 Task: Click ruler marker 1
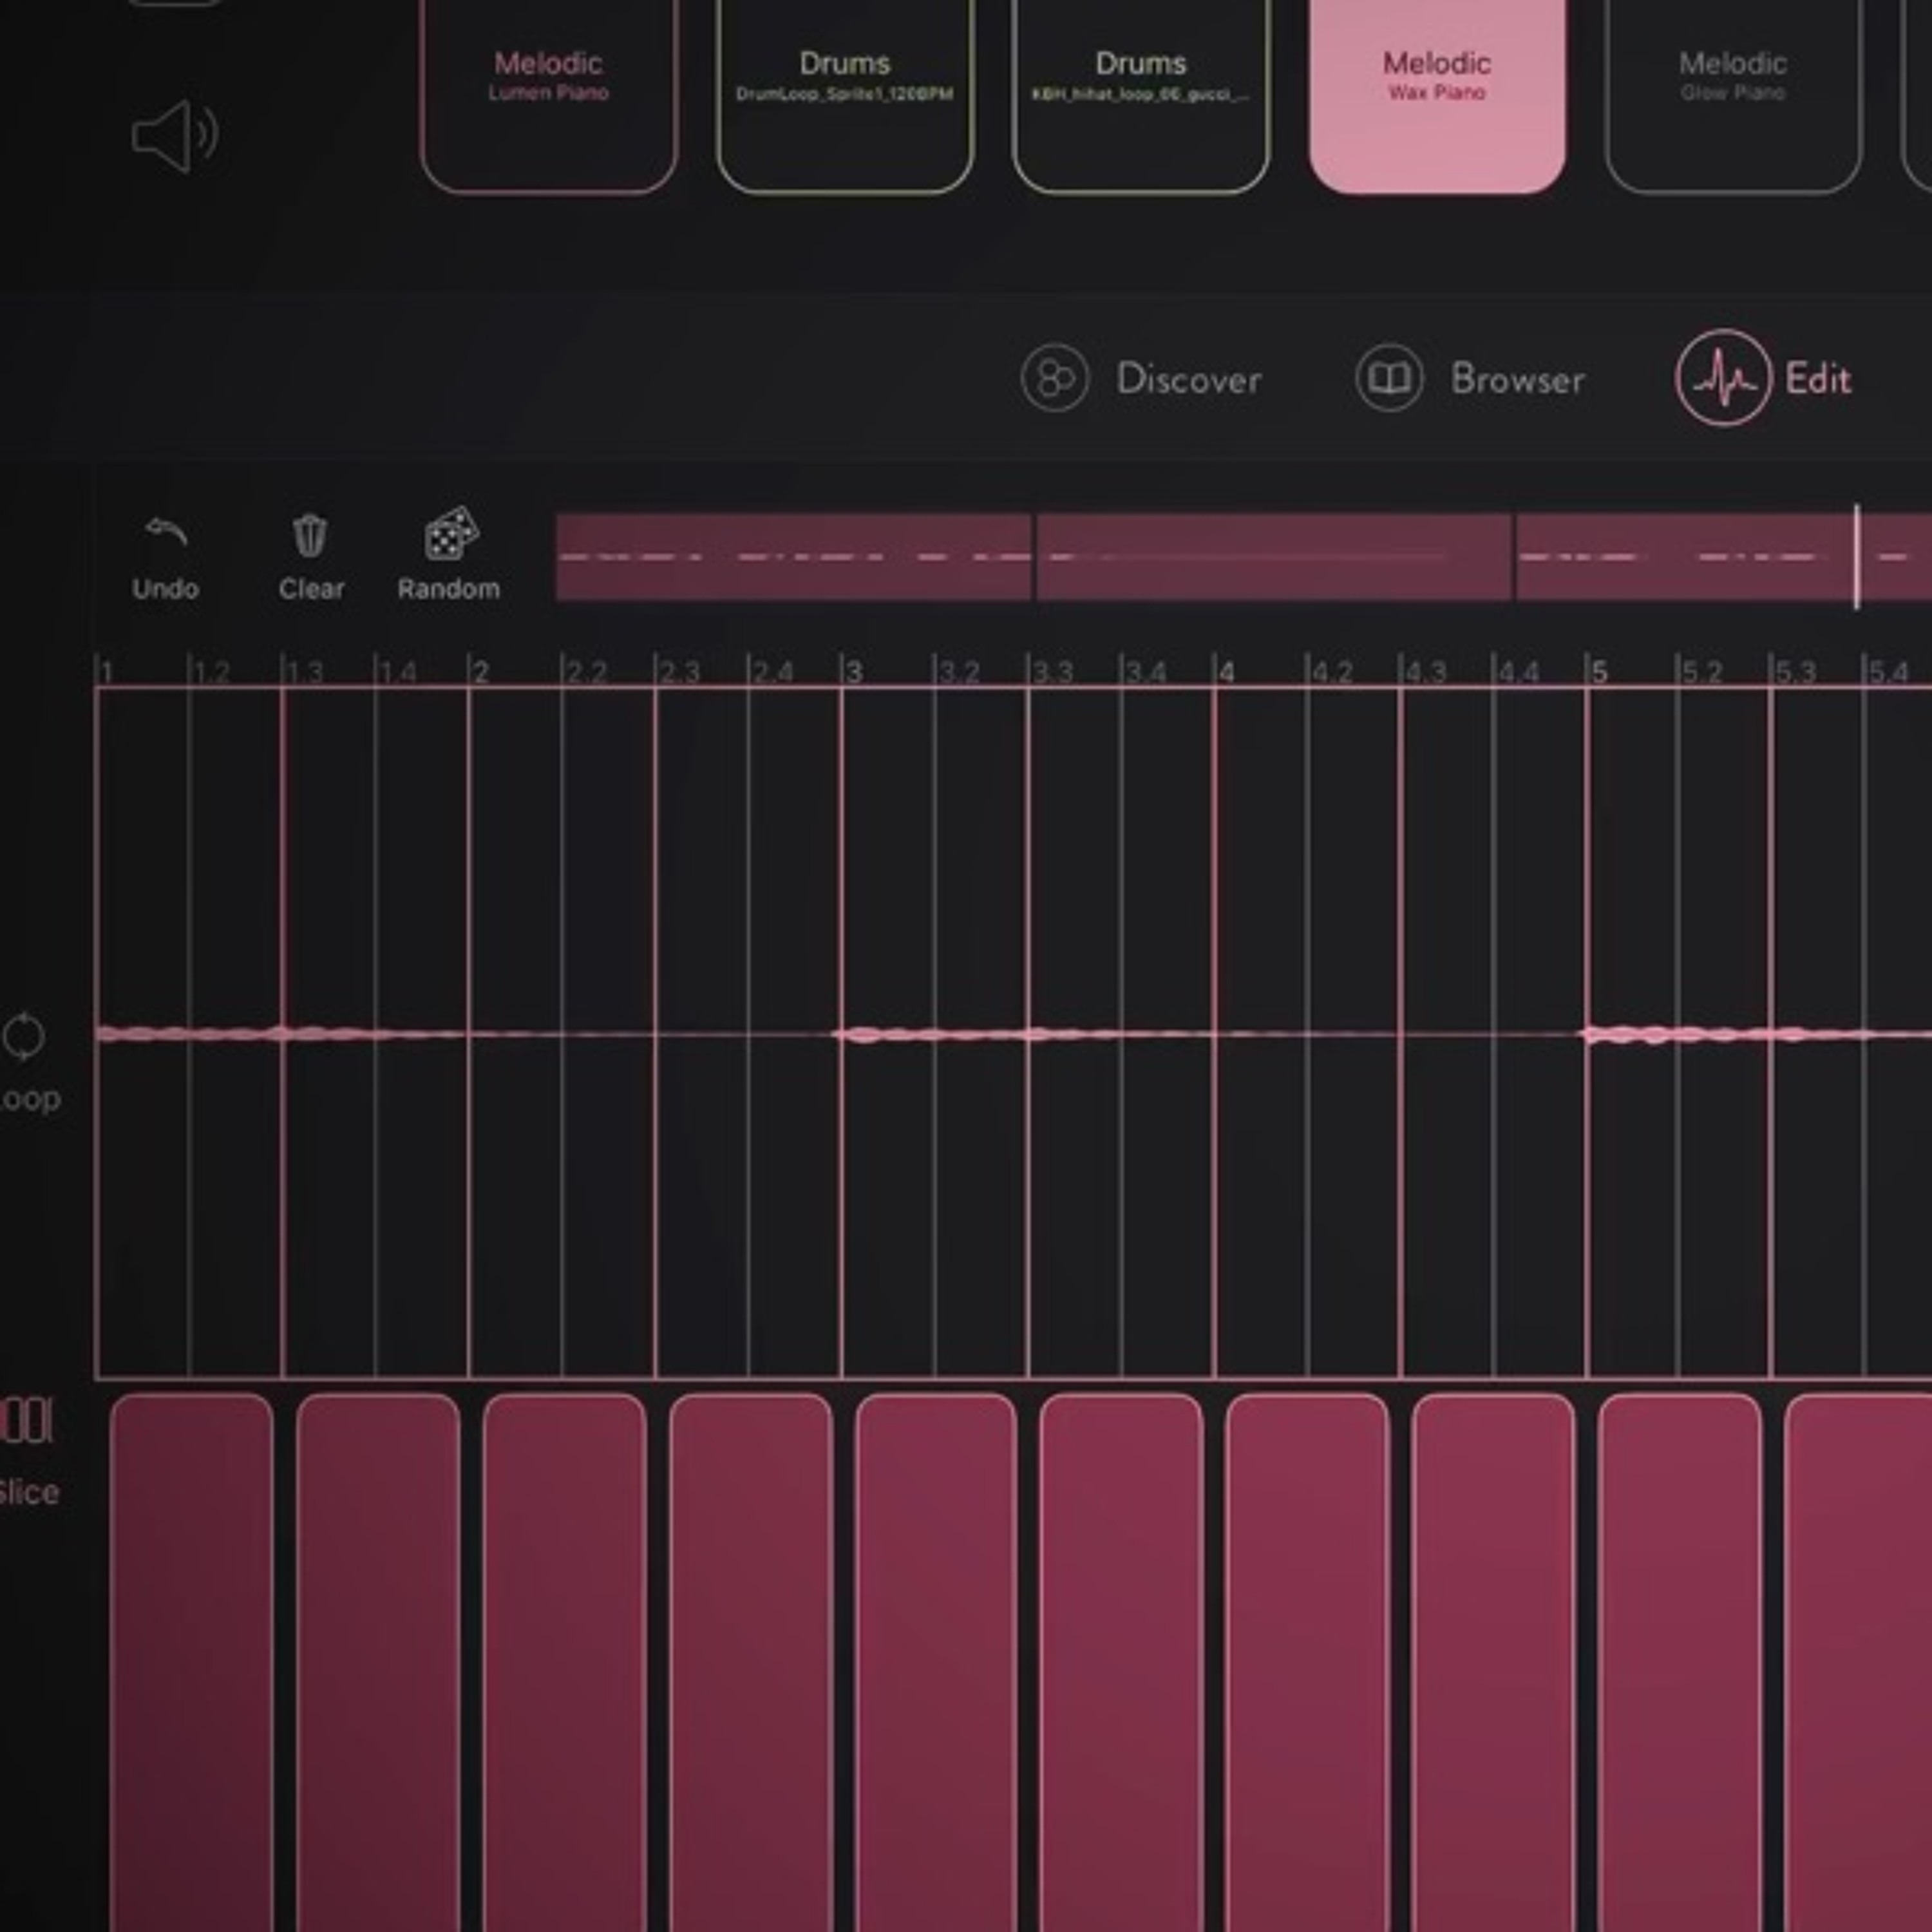106,672
